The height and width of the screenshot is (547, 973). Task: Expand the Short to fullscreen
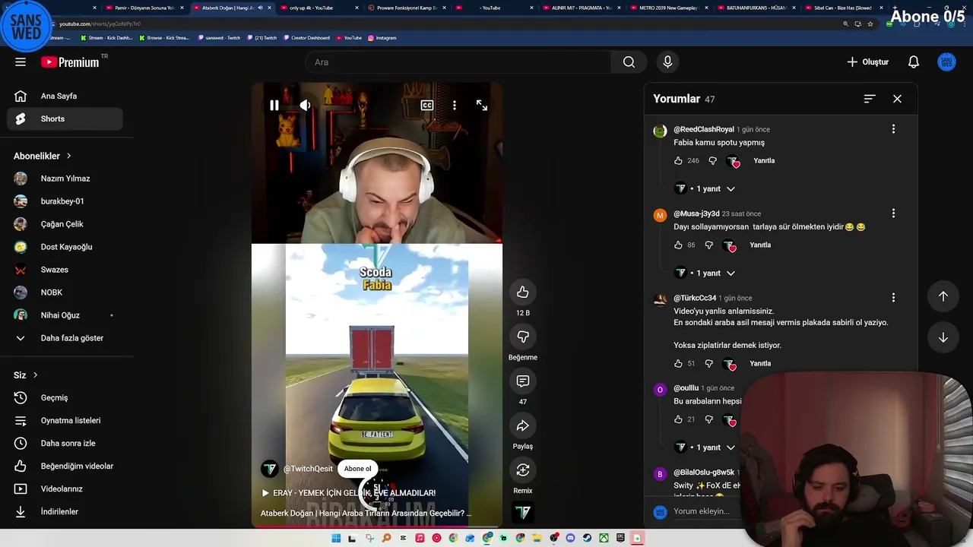(x=482, y=106)
